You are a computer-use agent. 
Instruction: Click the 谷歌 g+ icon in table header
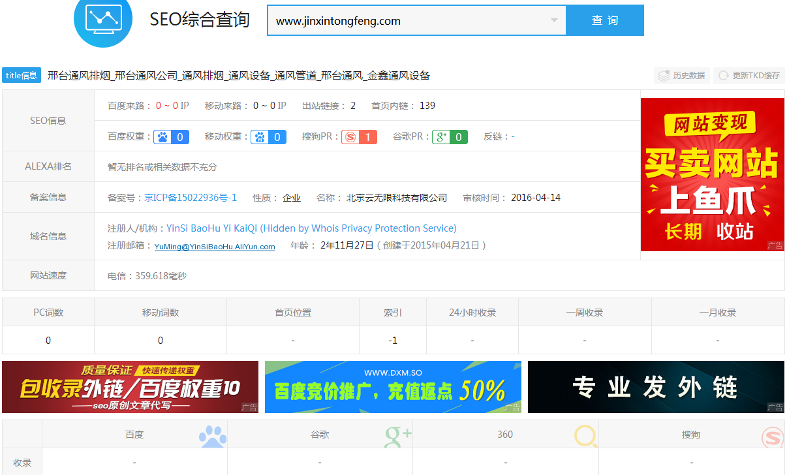(398, 436)
